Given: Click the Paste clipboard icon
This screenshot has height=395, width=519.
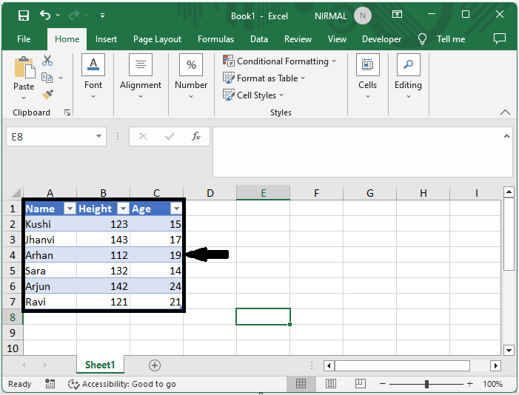Looking at the screenshot, I should 24,67.
